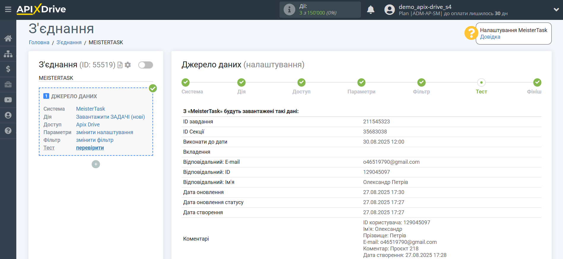Open the help question sidebar icon
Image resolution: width=563 pixels, height=259 pixels.
tap(8, 131)
